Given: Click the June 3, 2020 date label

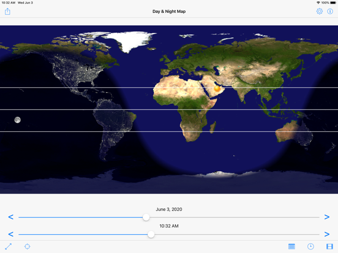Looking at the screenshot, I should click(x=169, y=210).
